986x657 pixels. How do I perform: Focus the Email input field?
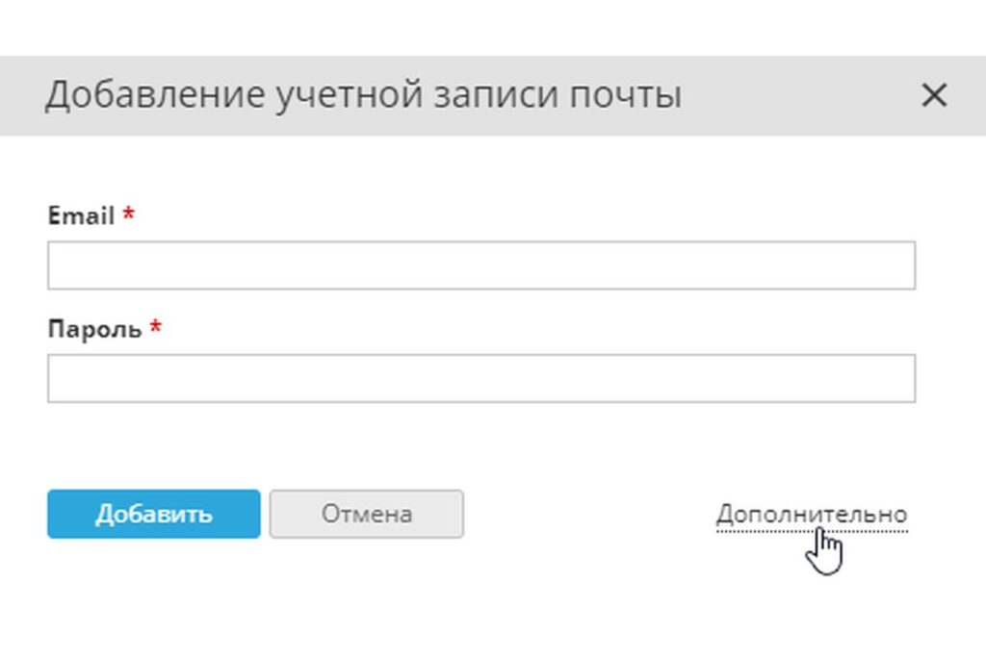[480, 265]
